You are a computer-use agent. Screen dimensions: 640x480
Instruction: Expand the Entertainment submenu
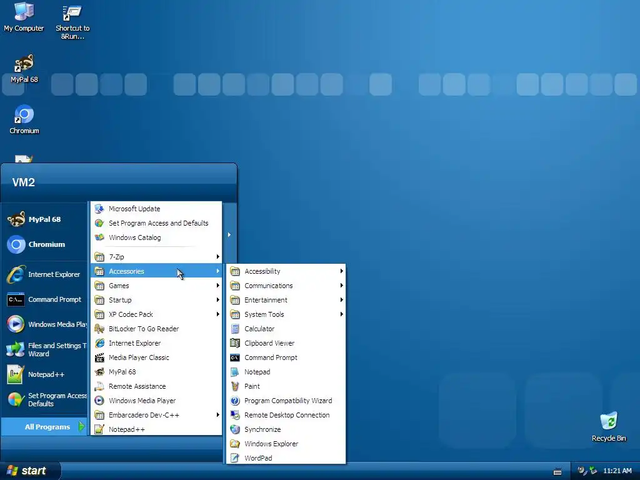point(286,300)
